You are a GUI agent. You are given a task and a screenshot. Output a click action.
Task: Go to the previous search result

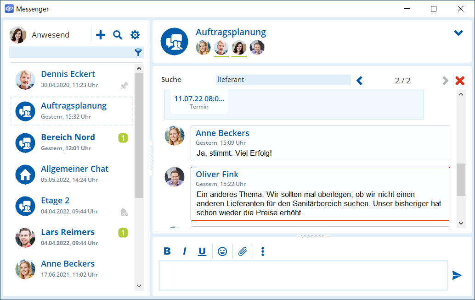(359, 81)
